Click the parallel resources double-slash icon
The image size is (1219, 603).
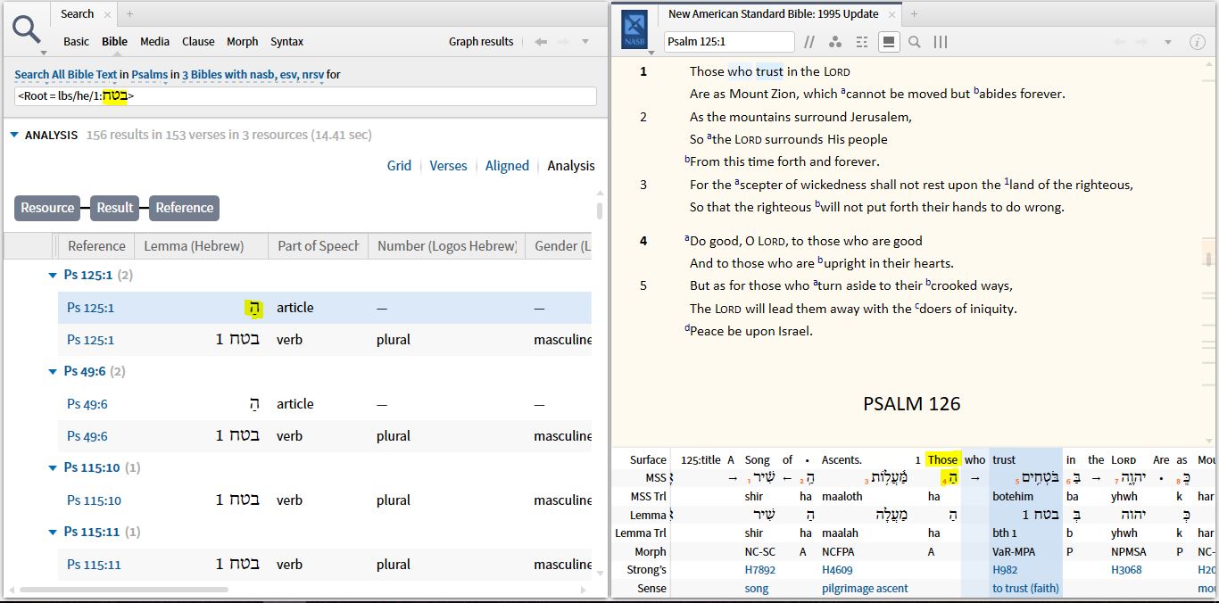coord(809,42)
